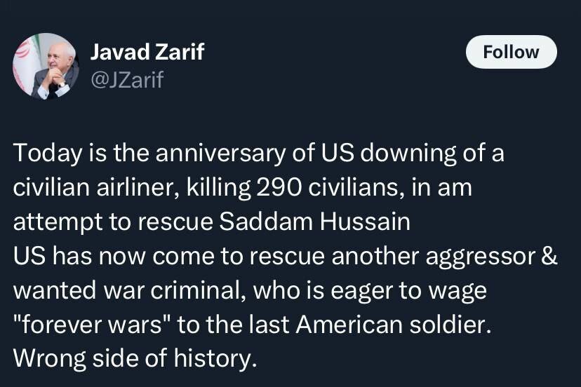Click the name 'Saddam Hussain' in the tweet
Viewport: 581px width, 387px height.
(314, 222)
